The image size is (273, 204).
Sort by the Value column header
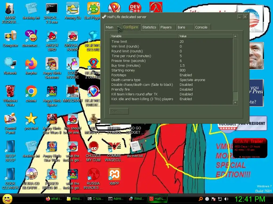click(206, 36)
